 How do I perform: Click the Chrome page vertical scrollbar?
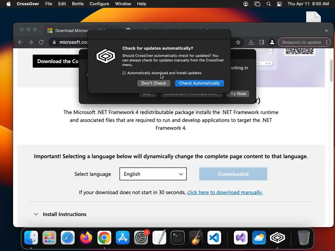331,71
